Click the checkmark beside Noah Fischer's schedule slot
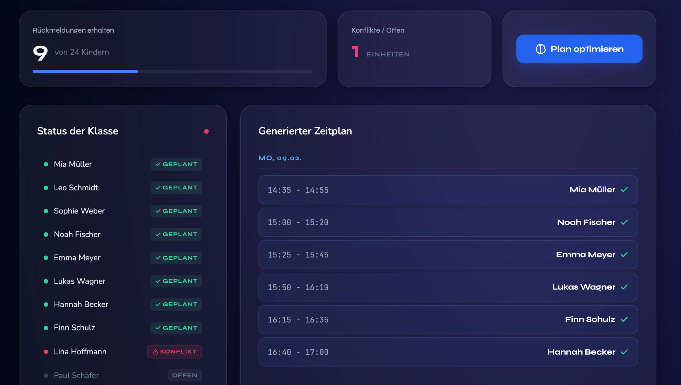 tap(624, 222)
